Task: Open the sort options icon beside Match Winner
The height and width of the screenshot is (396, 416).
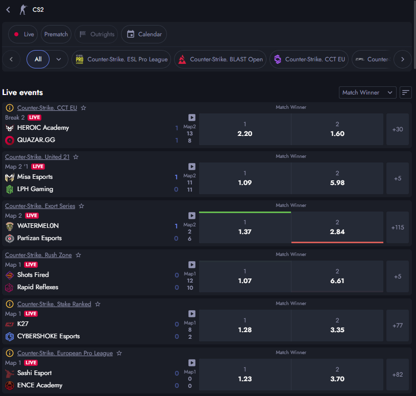Action: [x=406, y=92]
